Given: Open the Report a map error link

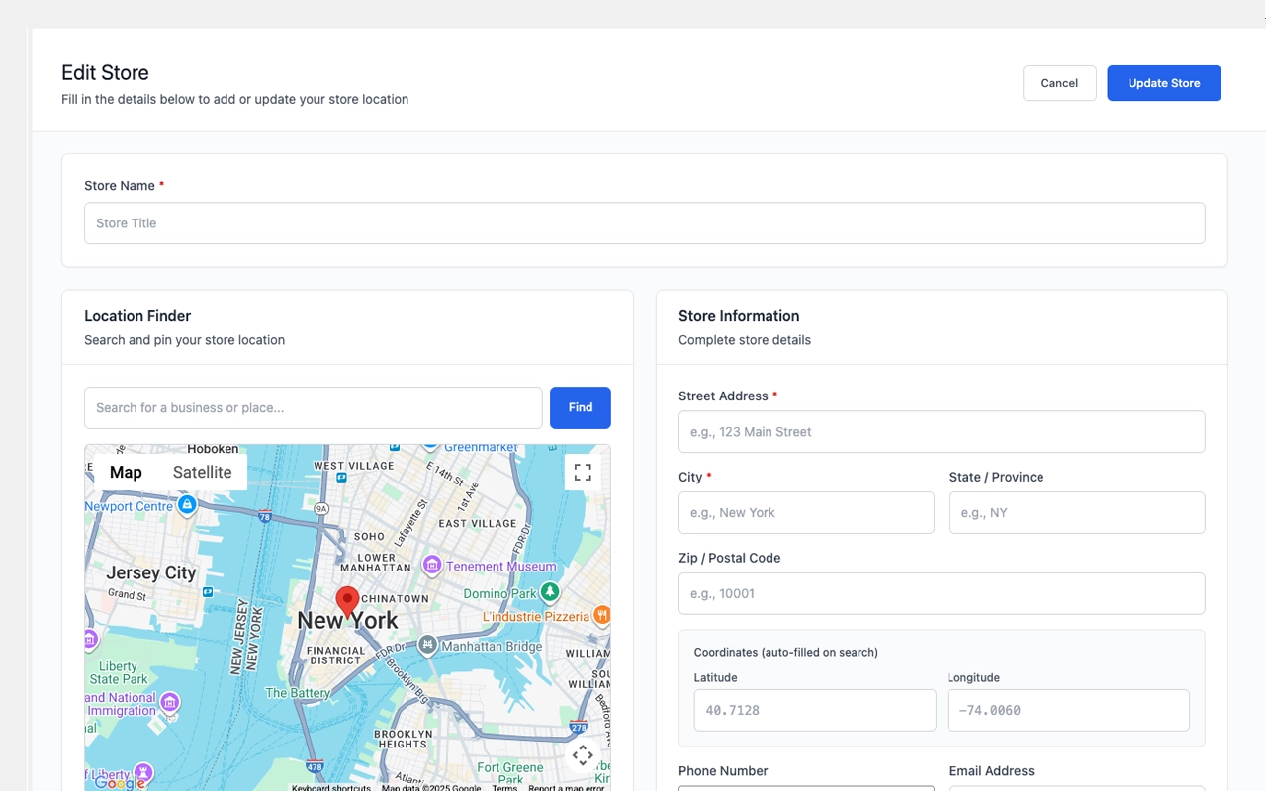Looking at the screenshot, I should click(565, 789).
